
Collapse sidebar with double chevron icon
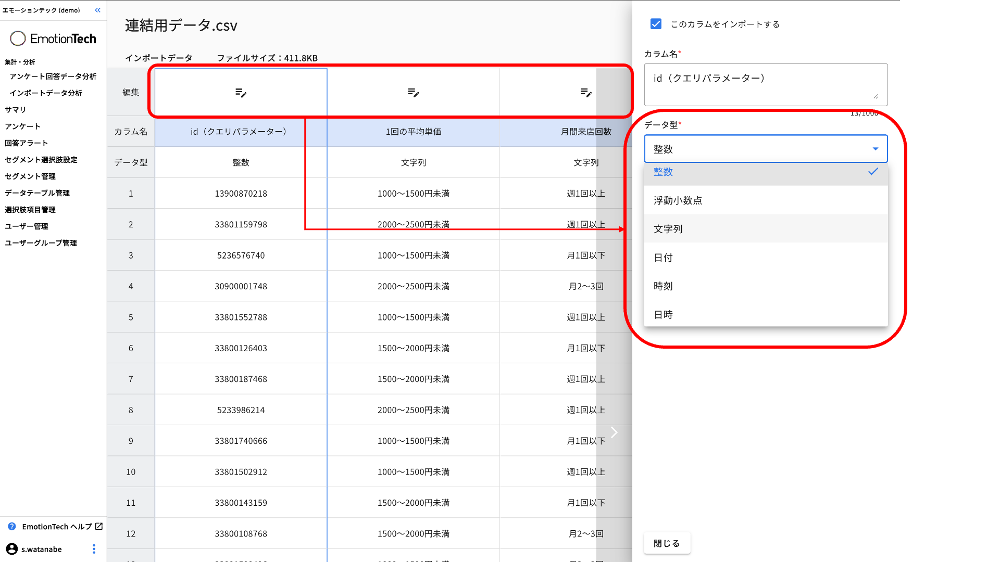[x=97, y=10]
